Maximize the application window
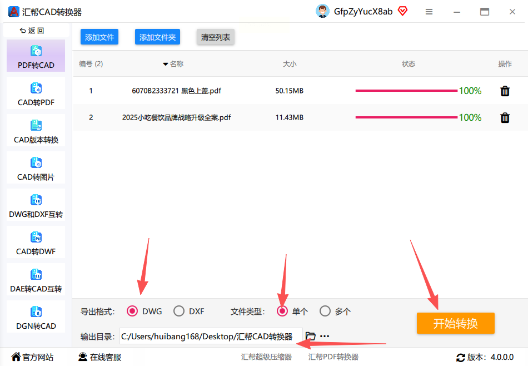Viewport: 528px width, 366px height. (485, 12)
